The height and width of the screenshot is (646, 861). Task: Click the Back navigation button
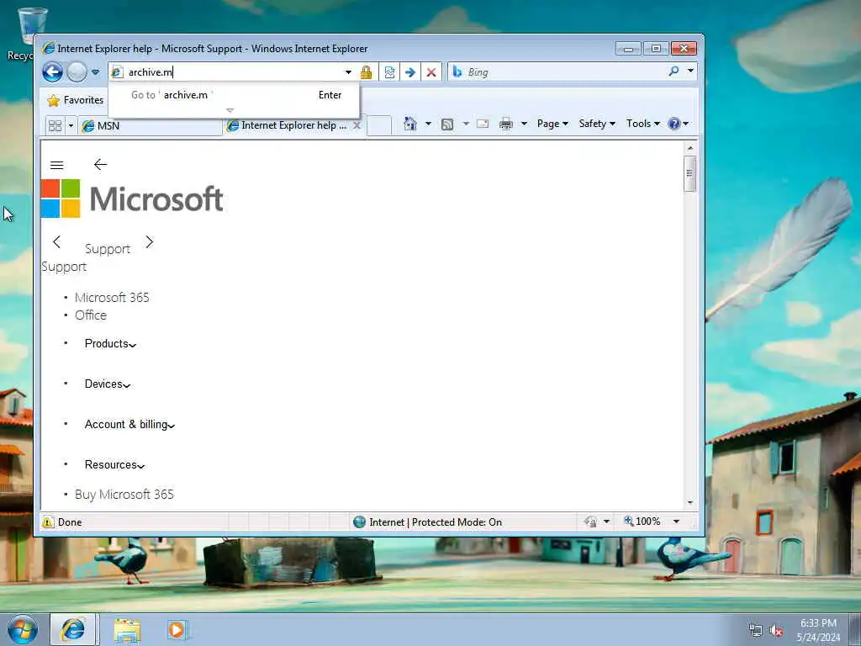pyautogui.click(x=53, y=72)
